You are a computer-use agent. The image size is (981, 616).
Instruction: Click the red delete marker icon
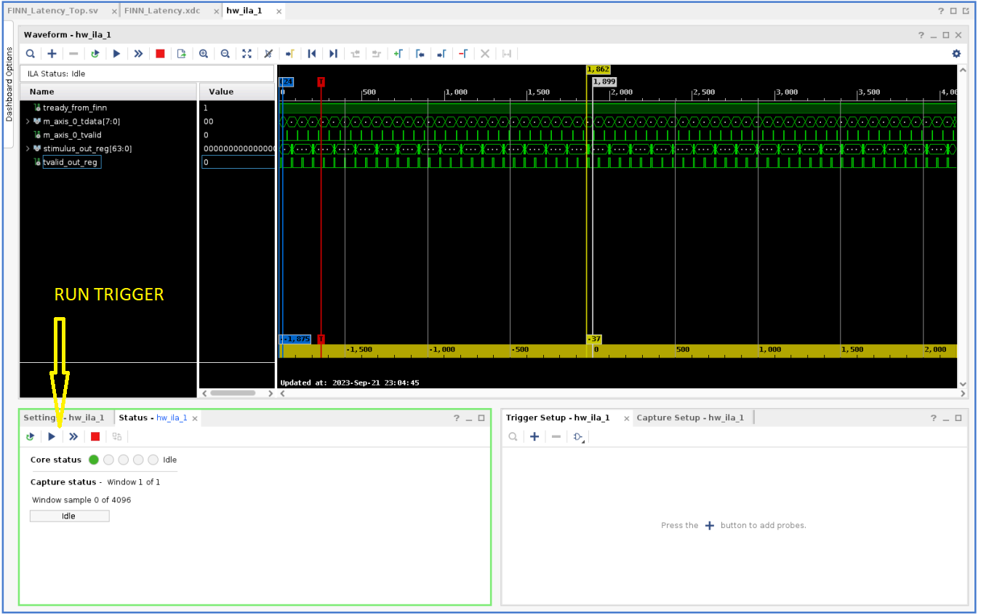pos(463,54)
